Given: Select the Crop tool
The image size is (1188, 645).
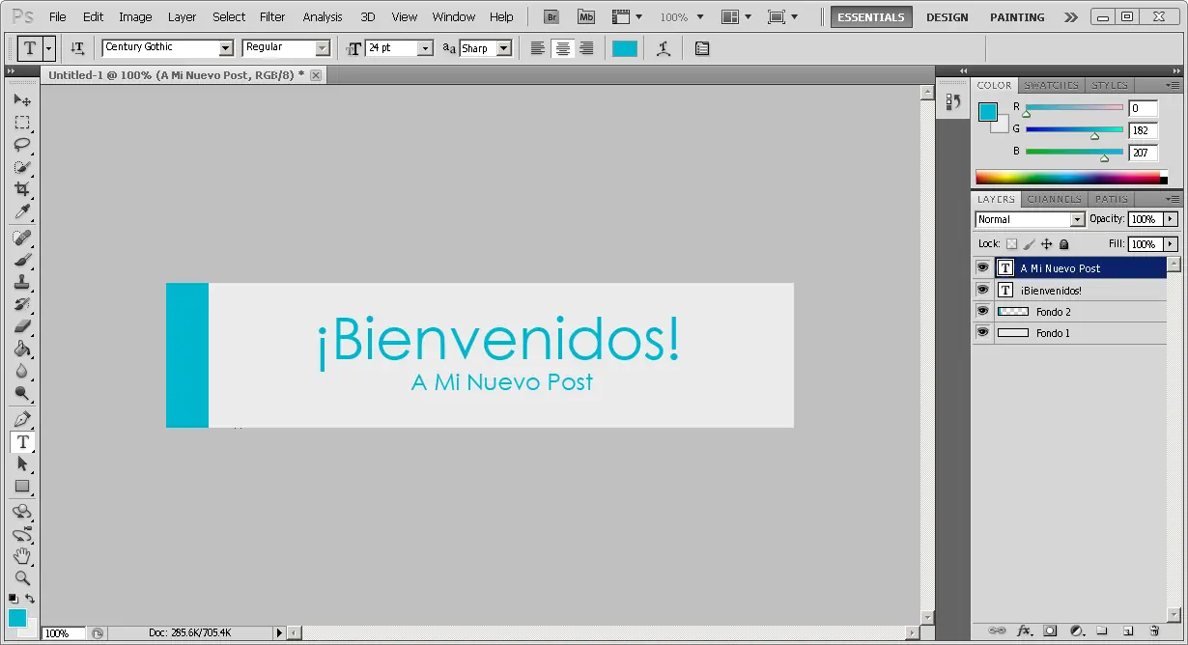Looking at the screenshot, I should tap(23, 189).
